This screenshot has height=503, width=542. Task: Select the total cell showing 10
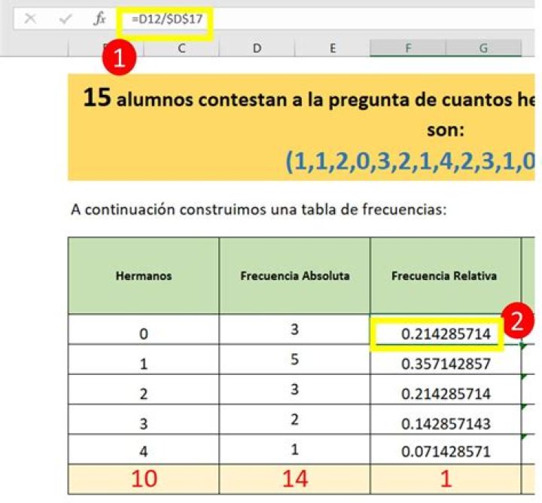pos(144,479)
